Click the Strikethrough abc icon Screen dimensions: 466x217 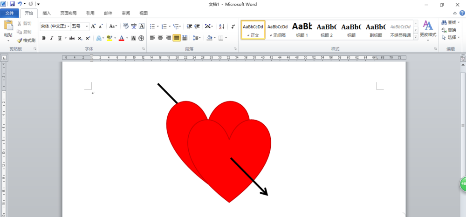tap(72, 38)
